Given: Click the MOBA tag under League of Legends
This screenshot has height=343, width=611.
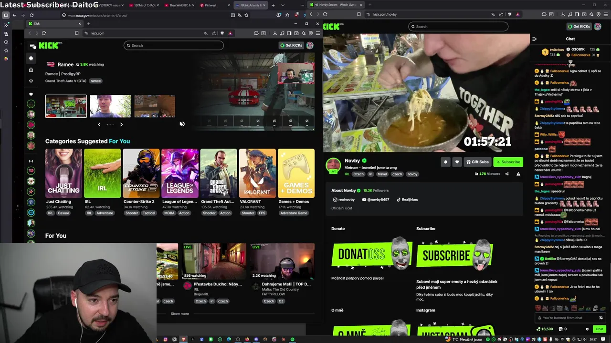Looking at the screenshot, I should pyautogui.click(x=169, y=213).
